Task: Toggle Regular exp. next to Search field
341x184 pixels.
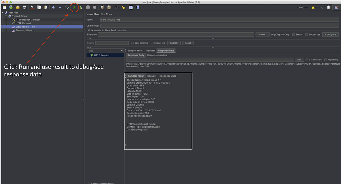Action: tap(152, 43)
